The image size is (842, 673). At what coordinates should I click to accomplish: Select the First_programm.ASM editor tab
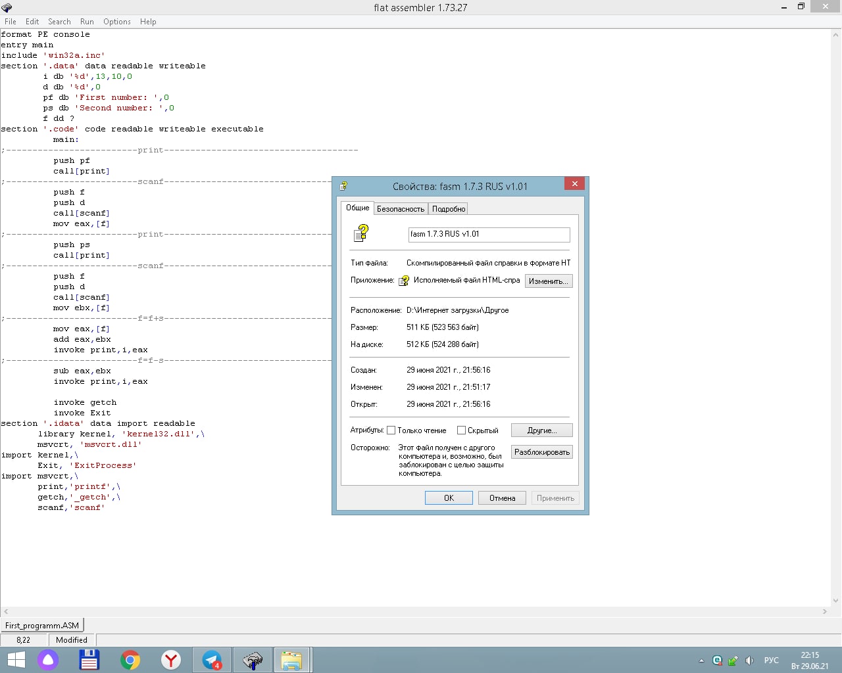point(42,626)
